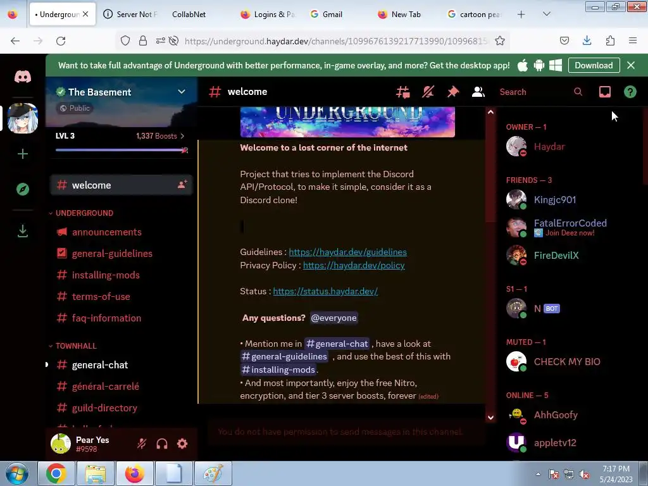Open the faq-information channel
This screenshot has height=486, width=648.
pos(121,318)
